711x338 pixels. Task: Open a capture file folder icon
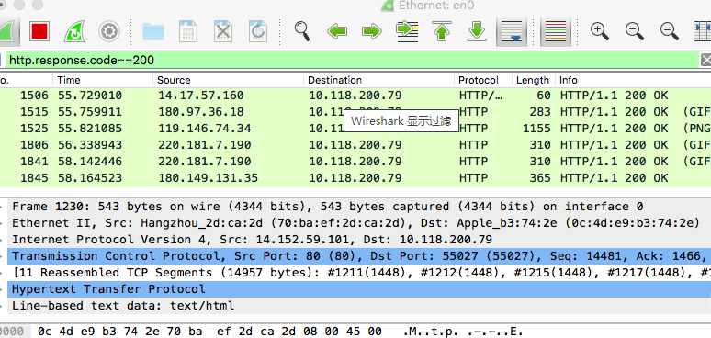[x=153, y=32]
